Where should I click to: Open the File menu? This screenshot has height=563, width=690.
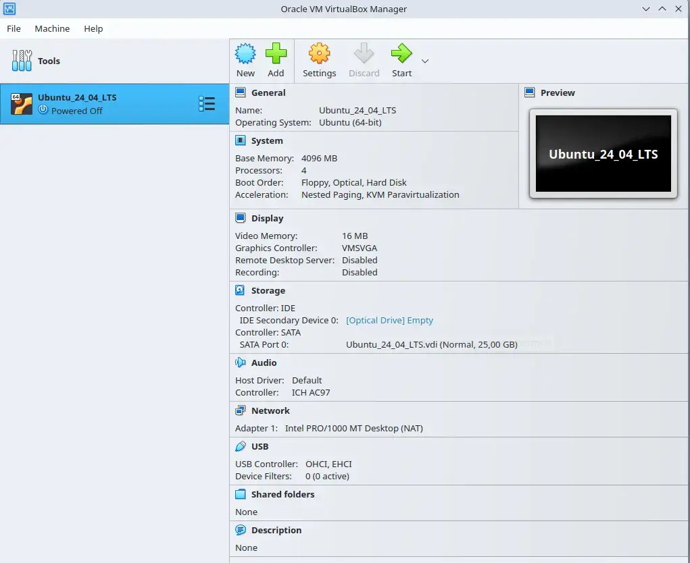14,28
